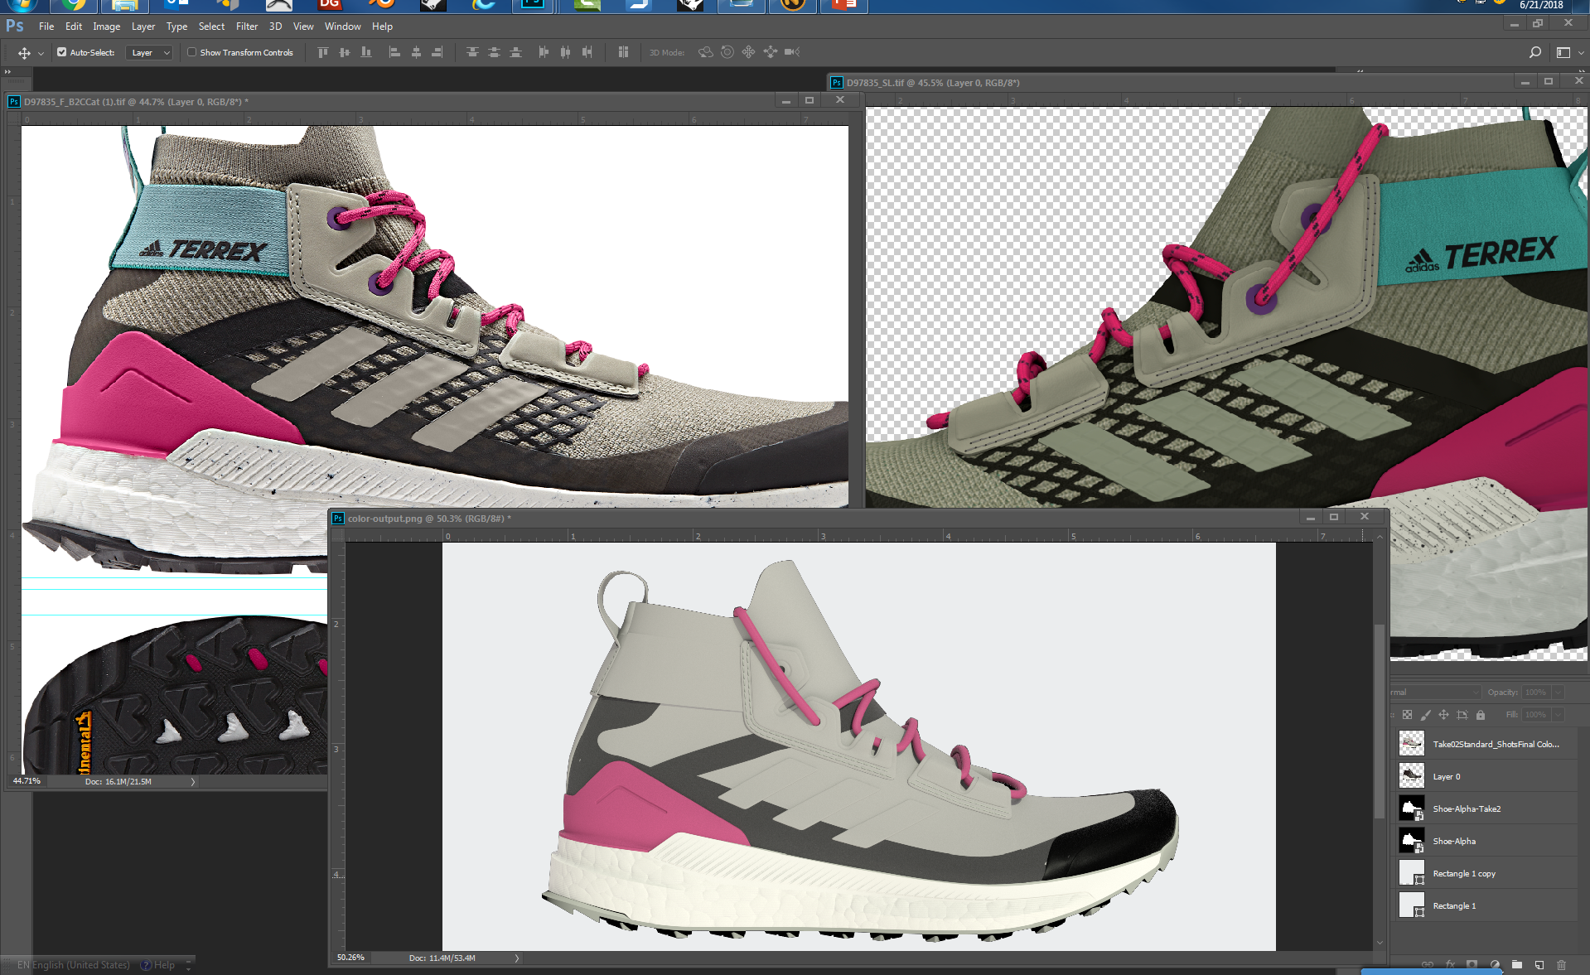Screen dimensions: 1590x975
Task: Click Align horizontal centers icon
Action: [416, 52]
